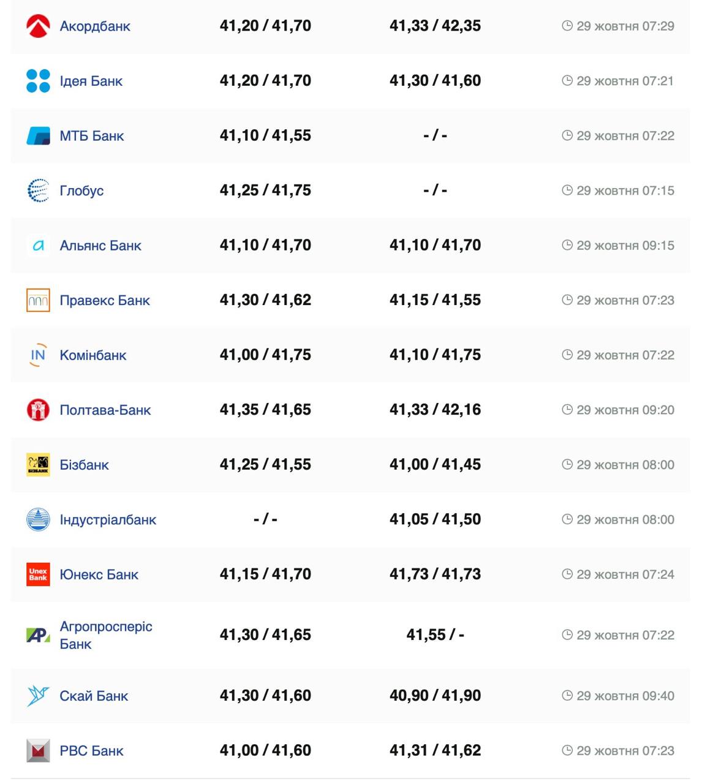Click the Комінбанк IN logo
This screenshot has height=784, width=705.
[x=38, y=355]
